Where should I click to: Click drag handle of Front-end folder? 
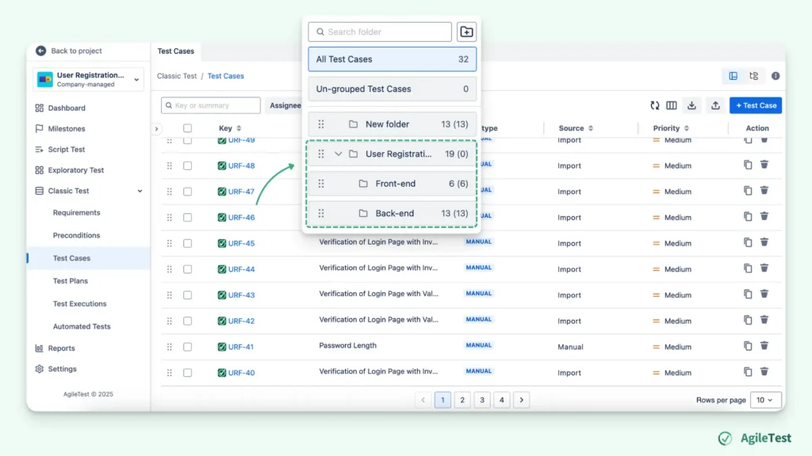coord(321,184)
